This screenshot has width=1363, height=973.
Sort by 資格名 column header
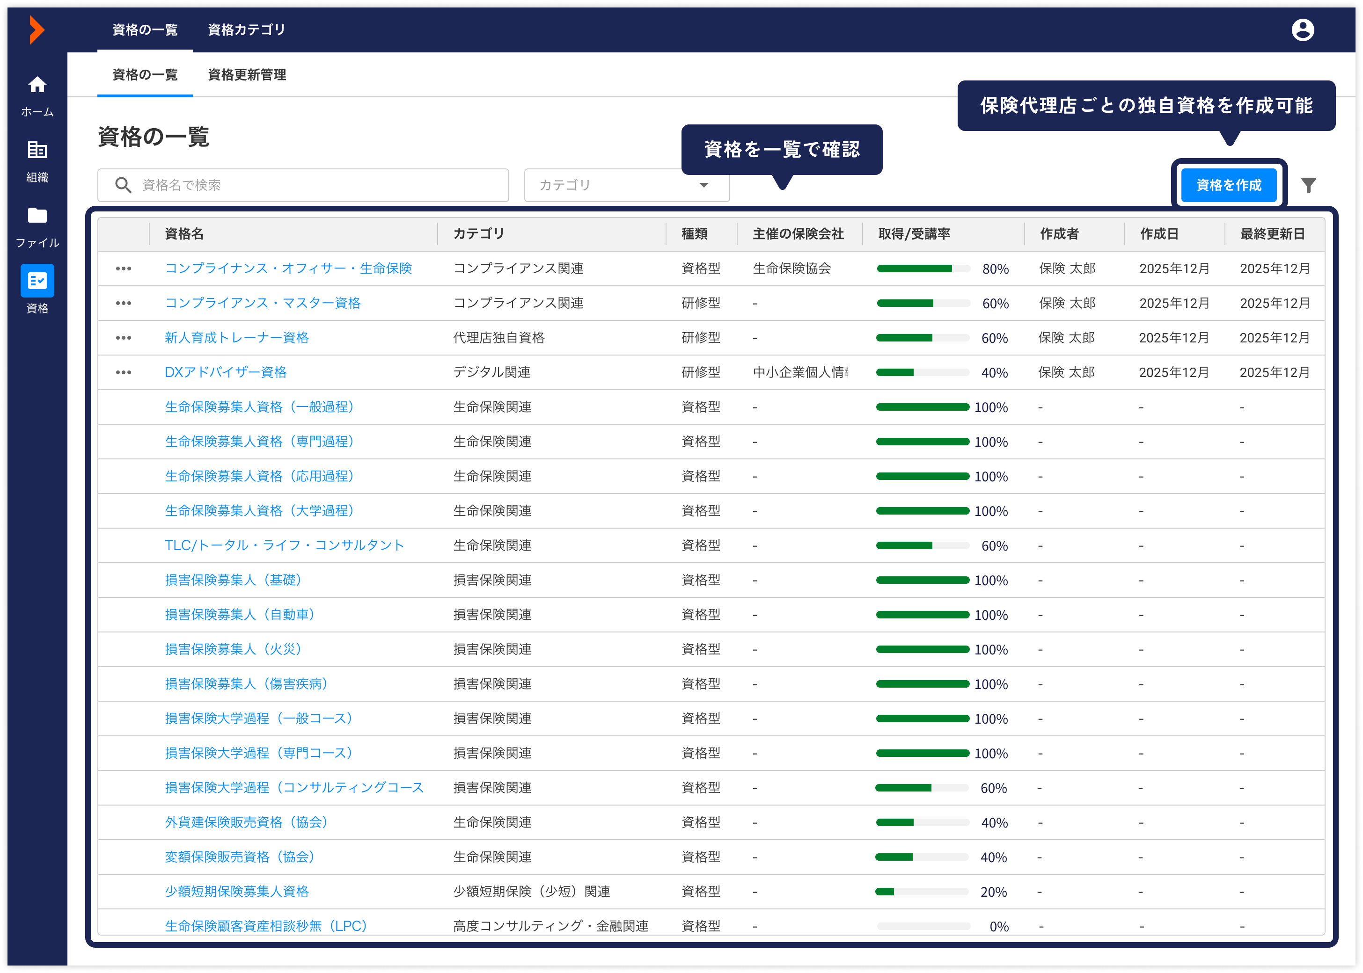click(184, 234)
